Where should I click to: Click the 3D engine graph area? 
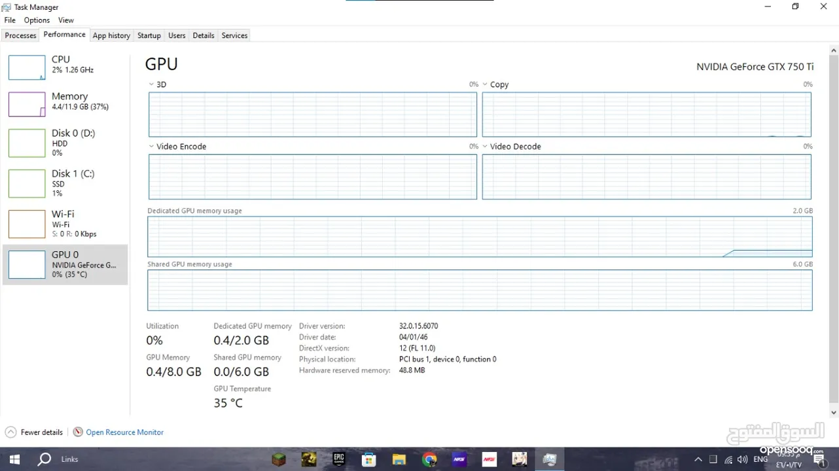pos(313,114)
